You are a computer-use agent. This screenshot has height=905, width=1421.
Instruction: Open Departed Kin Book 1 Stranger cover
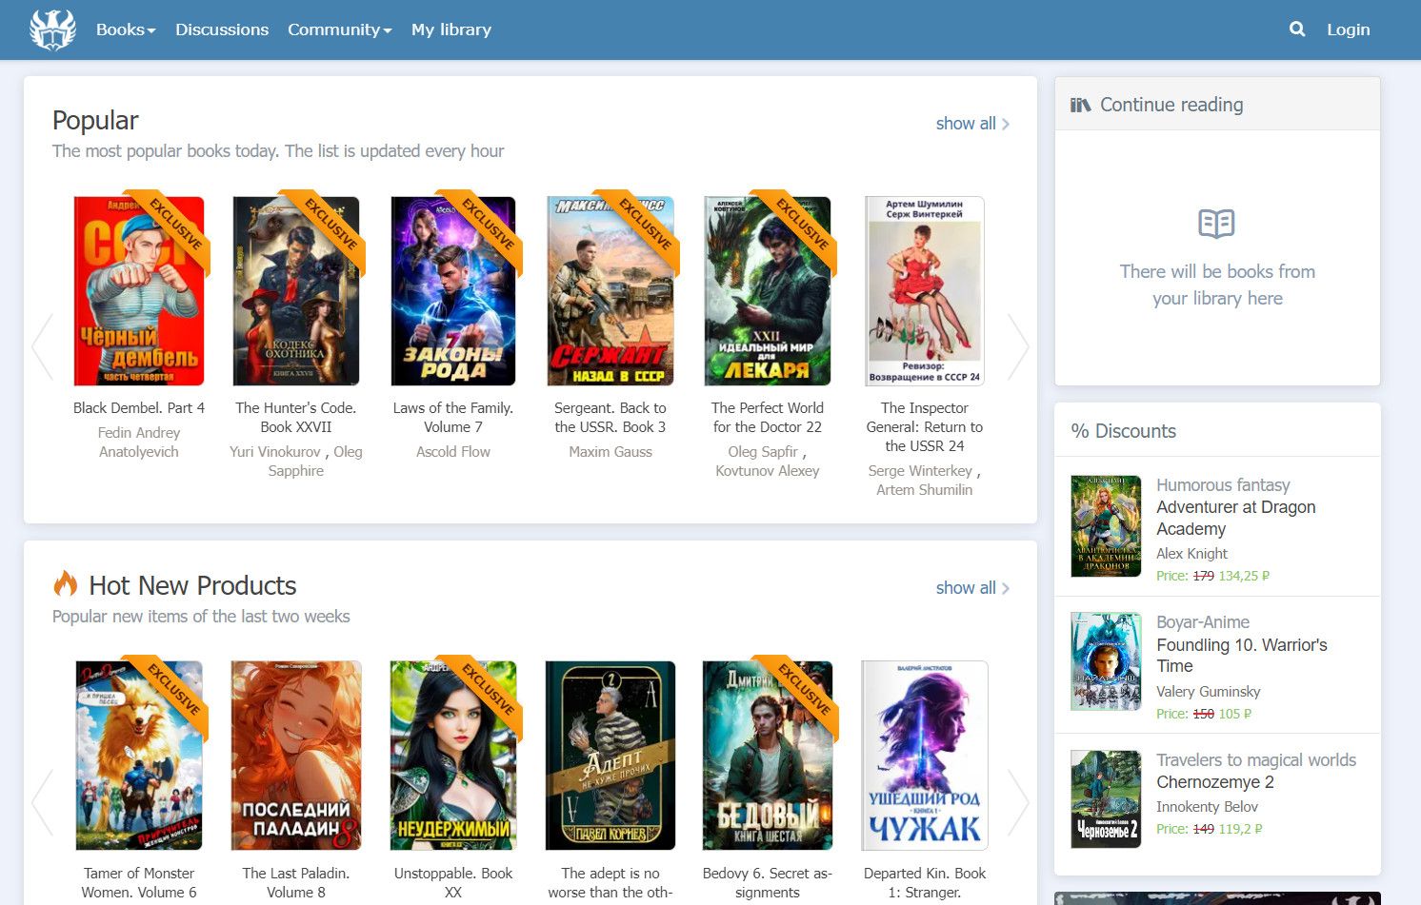[925, 756]
